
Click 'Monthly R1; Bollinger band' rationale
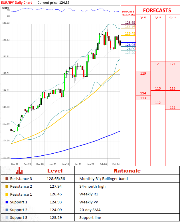(x=104, y=179)
